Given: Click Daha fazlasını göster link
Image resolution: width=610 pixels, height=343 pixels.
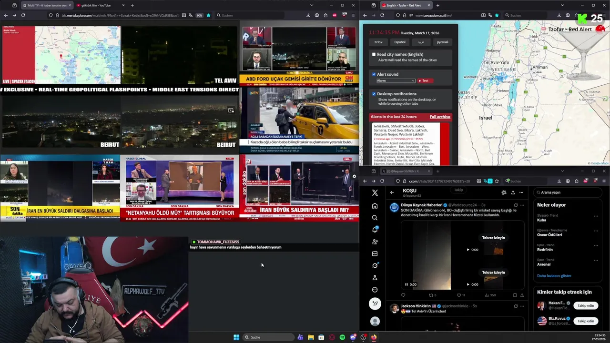Looking at the screenshot, I should [x=554, y=276].
